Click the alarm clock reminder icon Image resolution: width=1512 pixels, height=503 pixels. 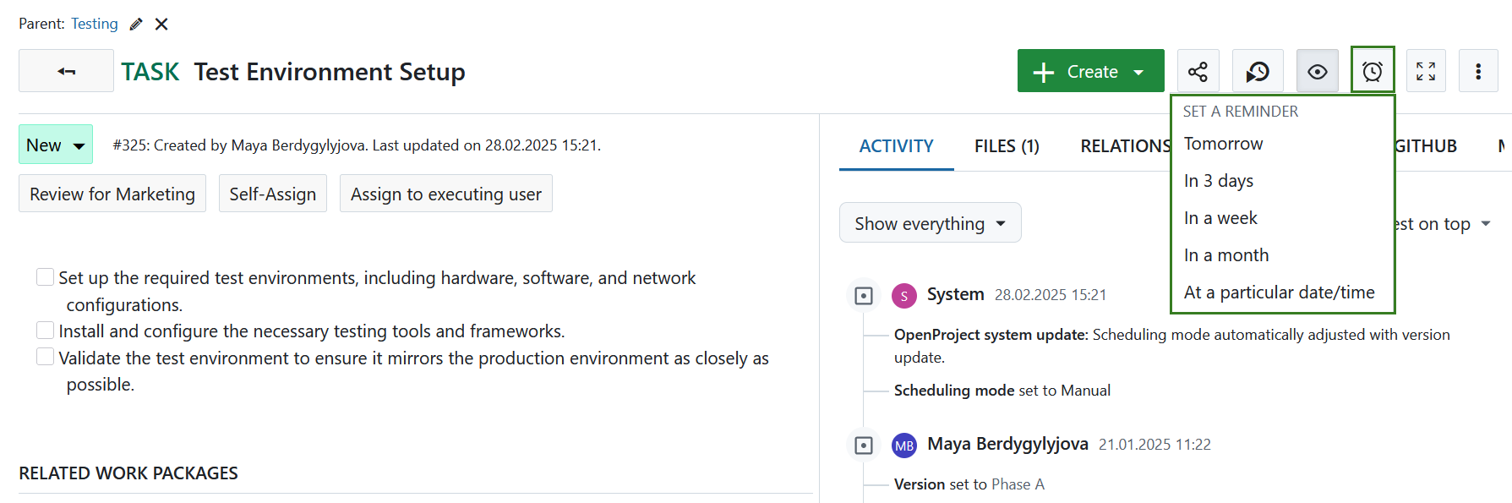[1372, 71]
